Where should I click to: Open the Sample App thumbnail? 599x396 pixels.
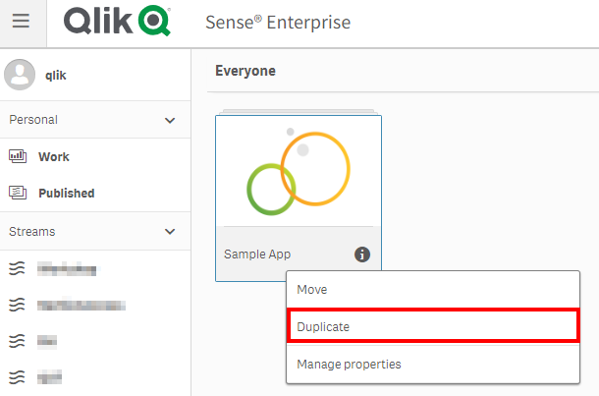click(298, 171)
